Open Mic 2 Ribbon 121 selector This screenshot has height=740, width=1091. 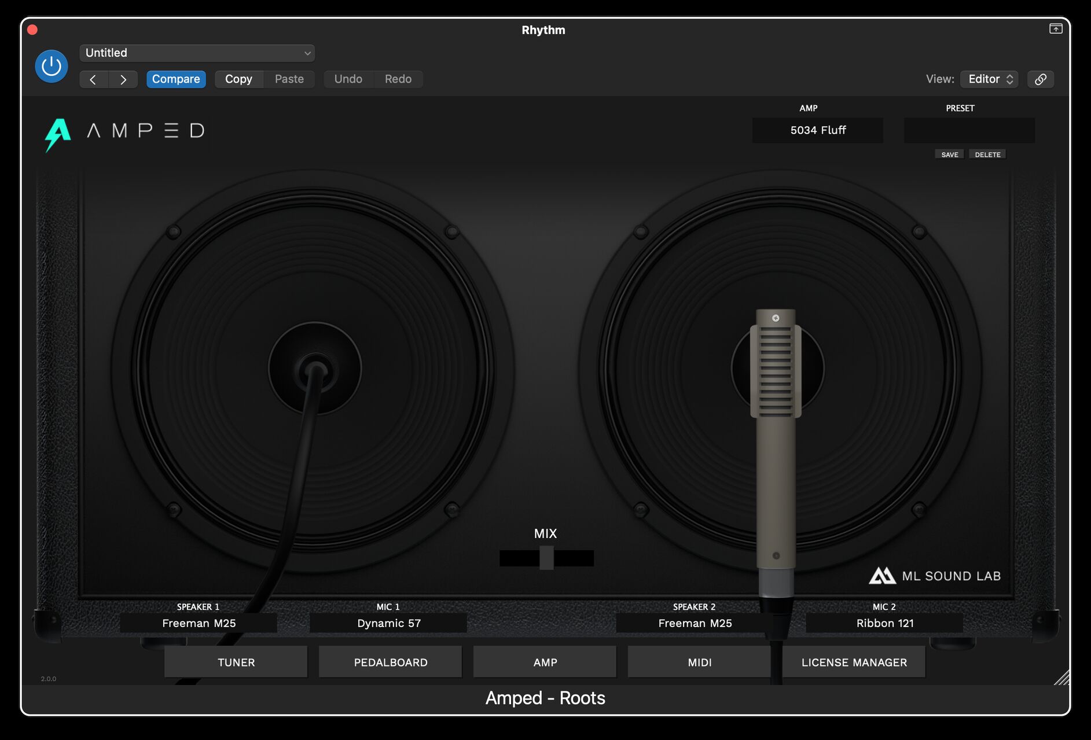tap(884, 623)
